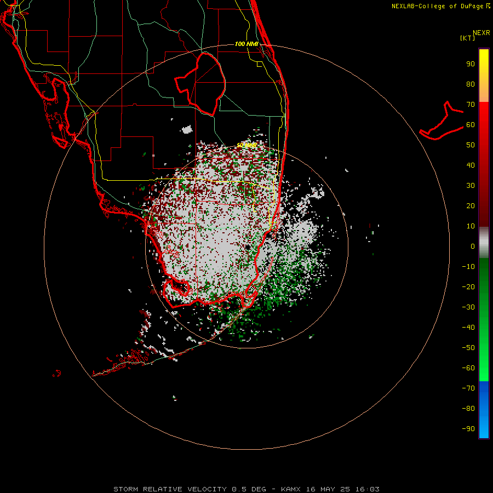
Task: Click the -10 value on the velocity scale
Action: pos(468,267)
